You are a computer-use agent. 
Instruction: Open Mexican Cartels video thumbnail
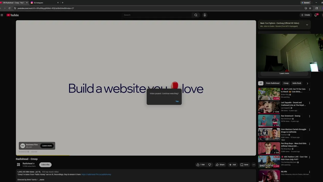(x=269, y=134)
